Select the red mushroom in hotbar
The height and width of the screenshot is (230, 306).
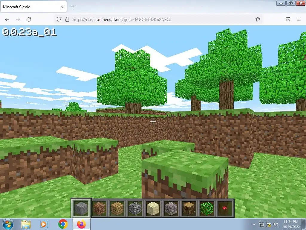pyautogui.click(x=225, y=208)
